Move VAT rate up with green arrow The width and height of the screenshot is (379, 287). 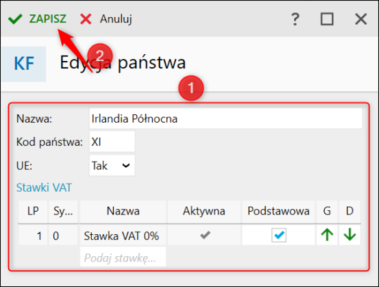point(327,235)
